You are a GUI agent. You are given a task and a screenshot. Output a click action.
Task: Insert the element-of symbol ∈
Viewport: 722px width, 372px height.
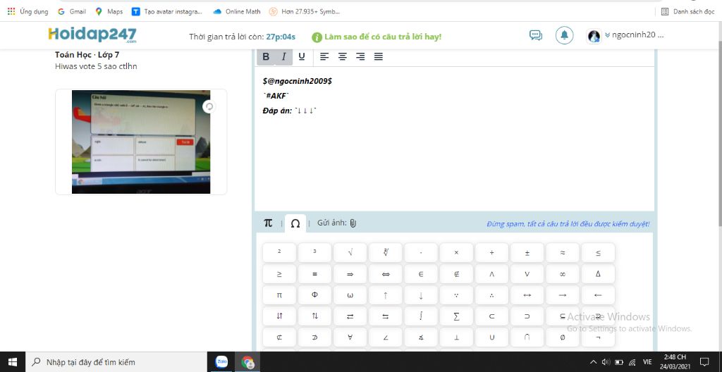(422, 274)
